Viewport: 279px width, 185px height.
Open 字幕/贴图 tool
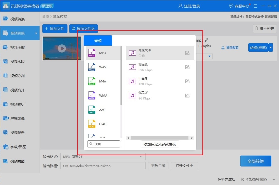(20, 147)
